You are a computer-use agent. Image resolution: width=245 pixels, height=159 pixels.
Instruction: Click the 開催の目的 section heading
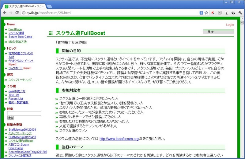[x=71, y=51]
